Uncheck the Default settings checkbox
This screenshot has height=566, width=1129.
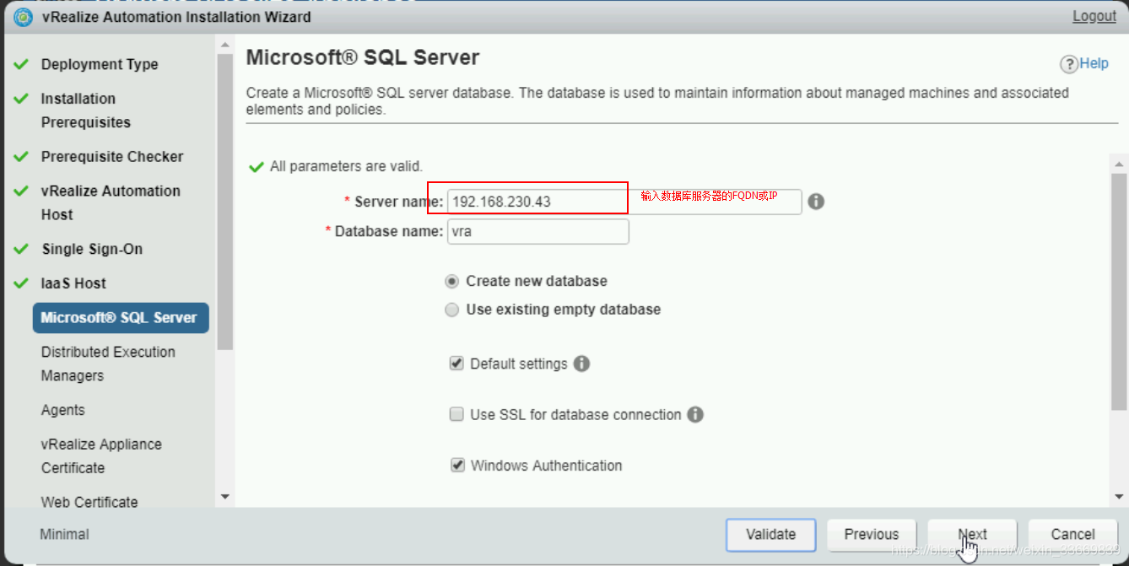(x=456, y=364)
